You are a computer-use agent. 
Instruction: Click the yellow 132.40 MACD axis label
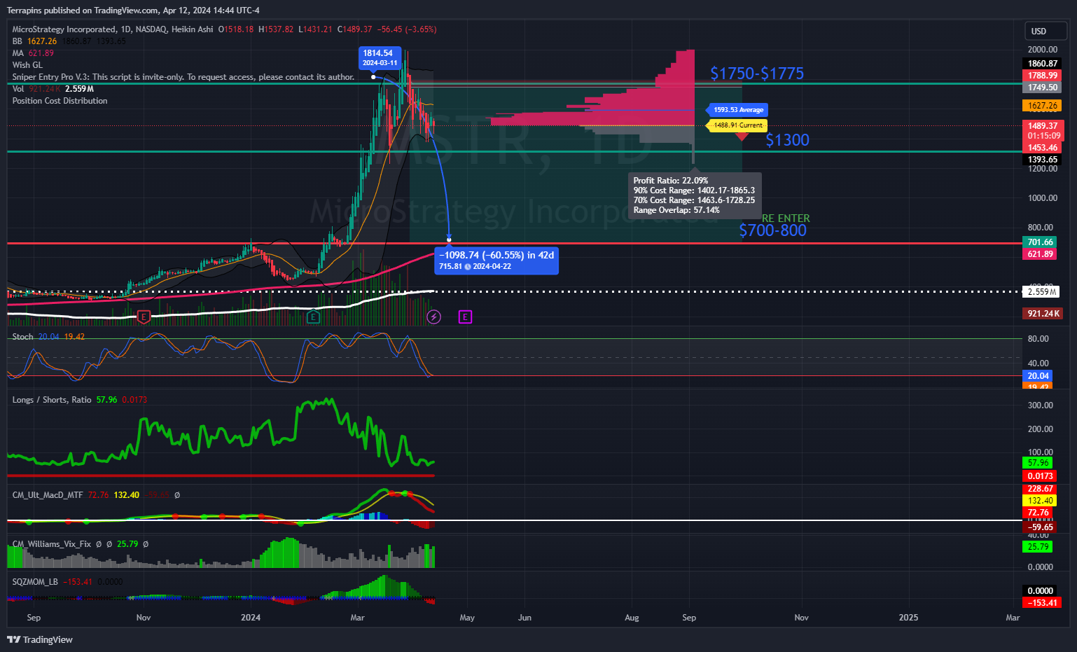[x=1040, y=501]
